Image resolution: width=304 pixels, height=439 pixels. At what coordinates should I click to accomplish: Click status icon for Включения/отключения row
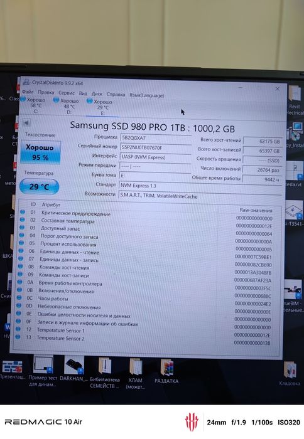coord(19,290)
